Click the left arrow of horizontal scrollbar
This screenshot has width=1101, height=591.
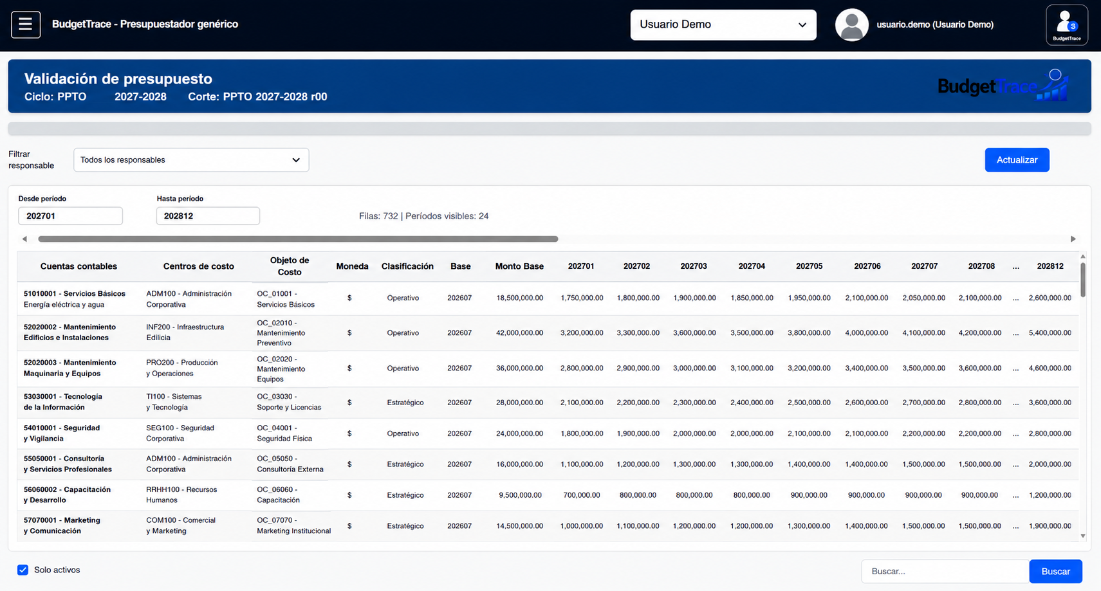coord(24,239)
